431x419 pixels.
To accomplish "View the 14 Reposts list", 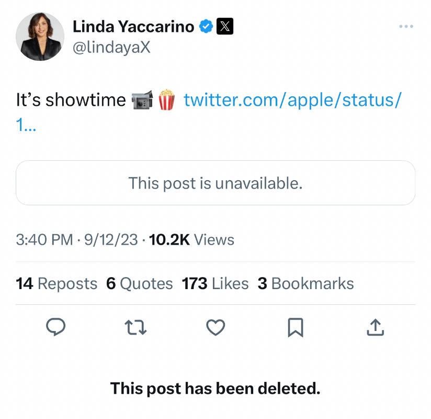I will pyautogui.click(x=56, y=283).
